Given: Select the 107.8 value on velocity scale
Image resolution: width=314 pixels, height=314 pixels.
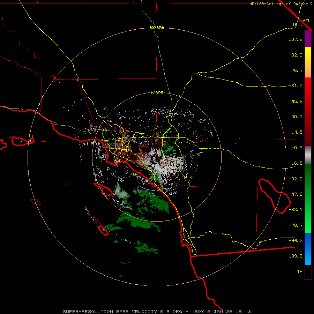Looking at the screenshot, I should point(296,39).
